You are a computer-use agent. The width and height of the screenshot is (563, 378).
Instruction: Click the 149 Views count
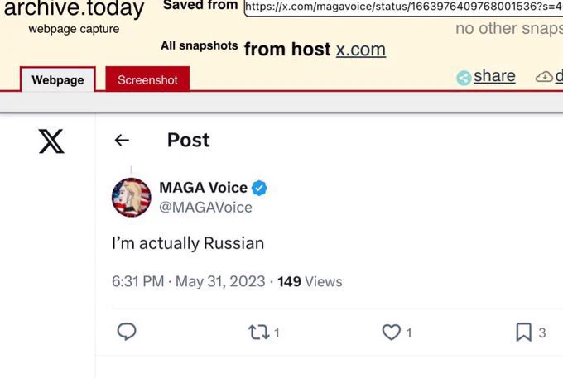(310, 281)
